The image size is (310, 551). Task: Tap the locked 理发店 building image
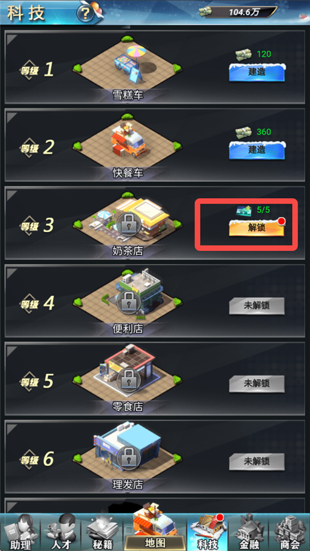click(127, 450)
